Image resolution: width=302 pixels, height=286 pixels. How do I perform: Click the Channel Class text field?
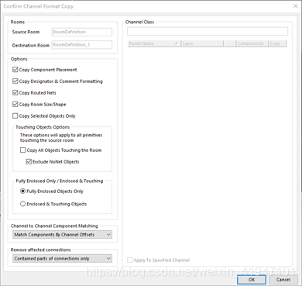[208, 31]
